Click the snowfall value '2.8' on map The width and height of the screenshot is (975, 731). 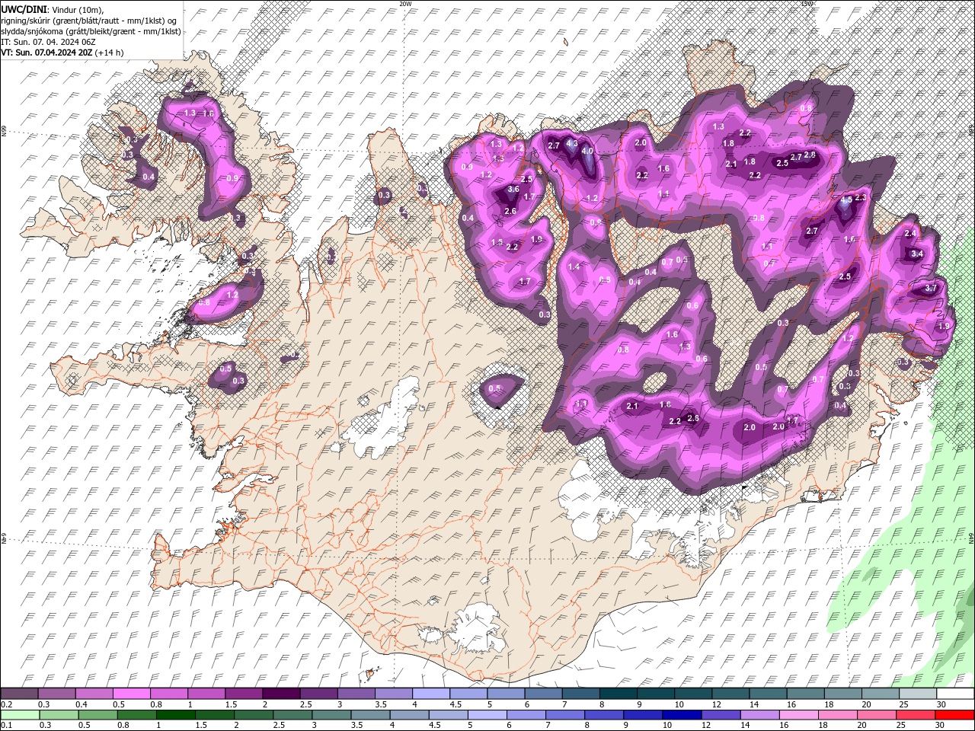tap(810, 155)
